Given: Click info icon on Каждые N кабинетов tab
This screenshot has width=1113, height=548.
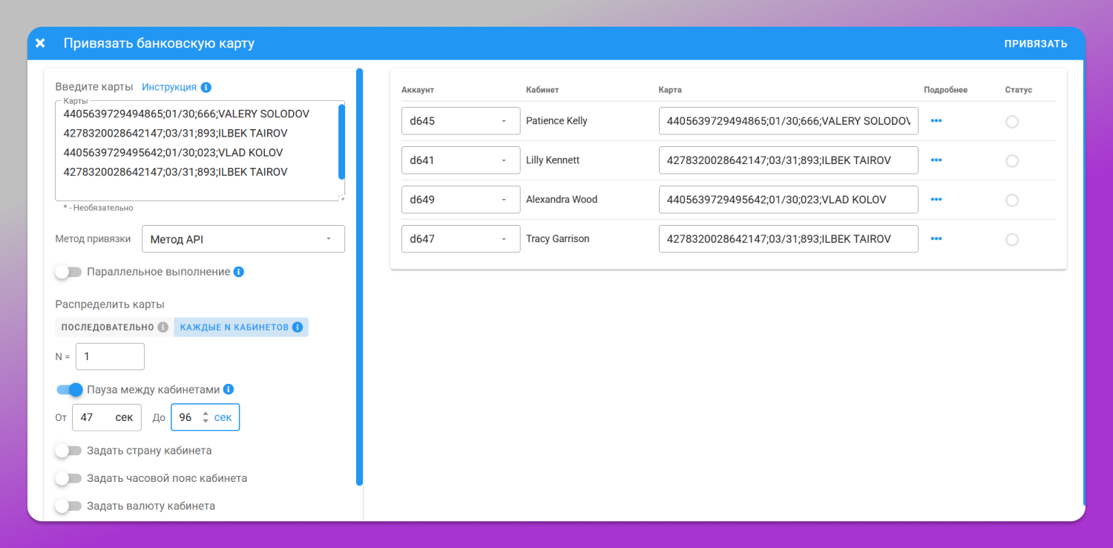Looking at the screenshot, I should 298,327.
